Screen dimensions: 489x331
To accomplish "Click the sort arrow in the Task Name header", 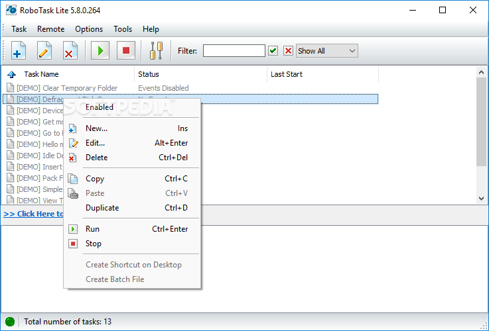I will click(x=11, y=74).
